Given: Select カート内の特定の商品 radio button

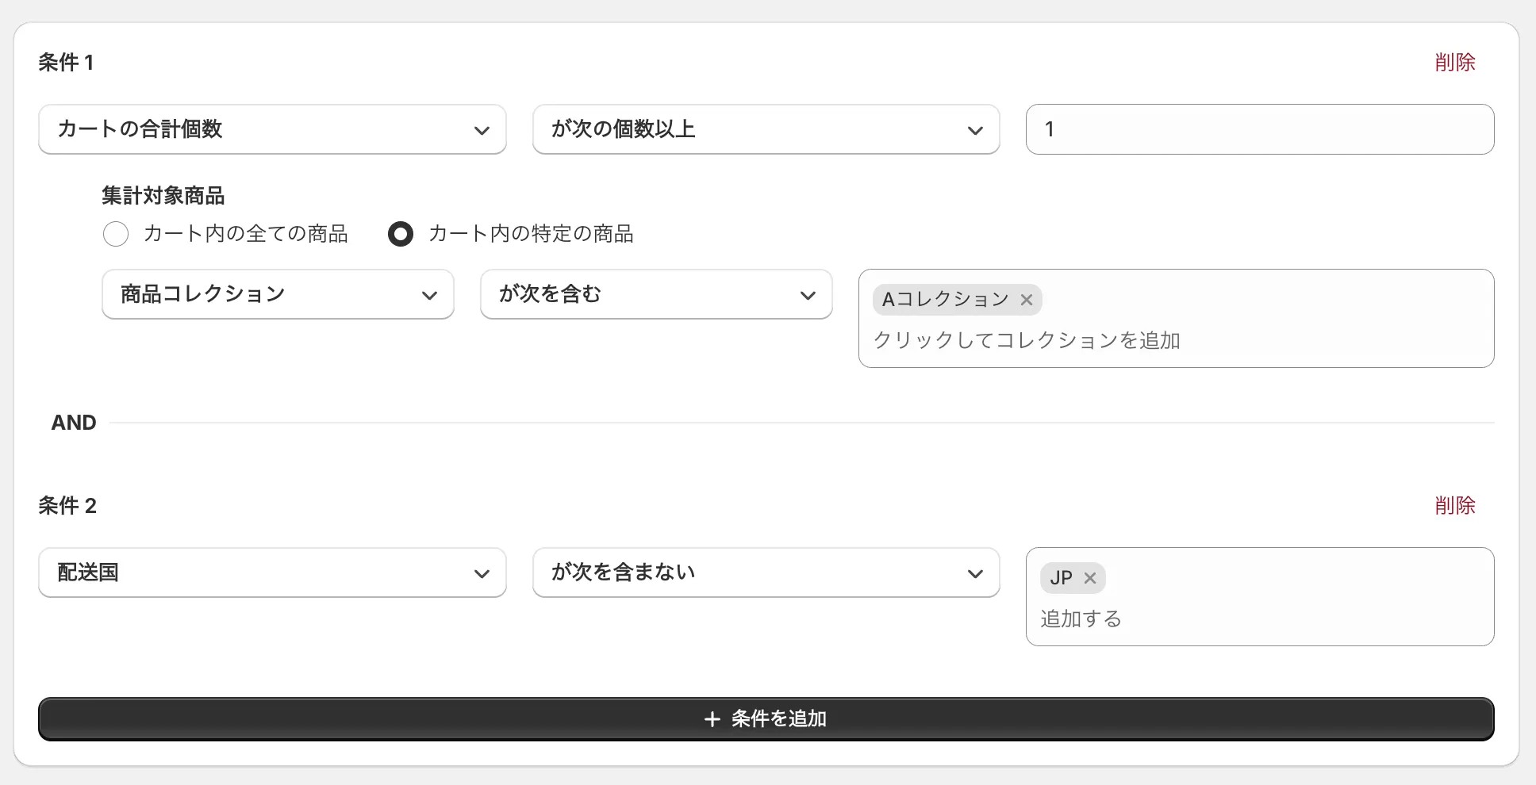Looking at the screenshot, I should 401,234.
